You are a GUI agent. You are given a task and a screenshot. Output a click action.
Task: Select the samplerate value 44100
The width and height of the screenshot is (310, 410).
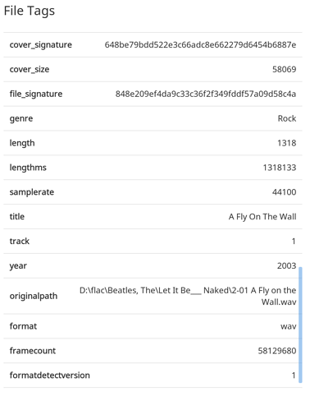coord(285,192)
